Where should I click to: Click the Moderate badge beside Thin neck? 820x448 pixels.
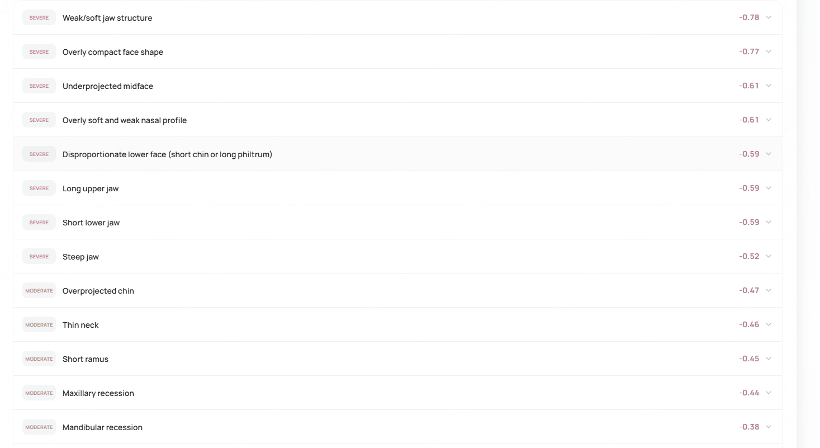pos(39,325)
